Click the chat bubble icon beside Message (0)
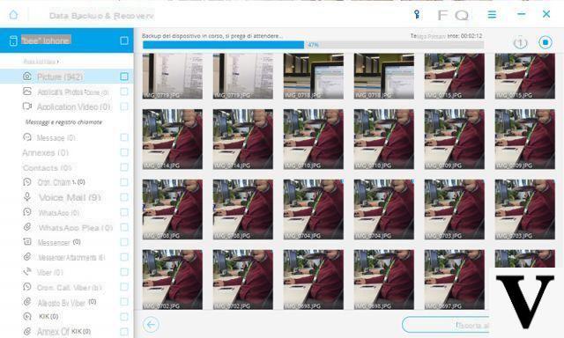 point(27,137)
